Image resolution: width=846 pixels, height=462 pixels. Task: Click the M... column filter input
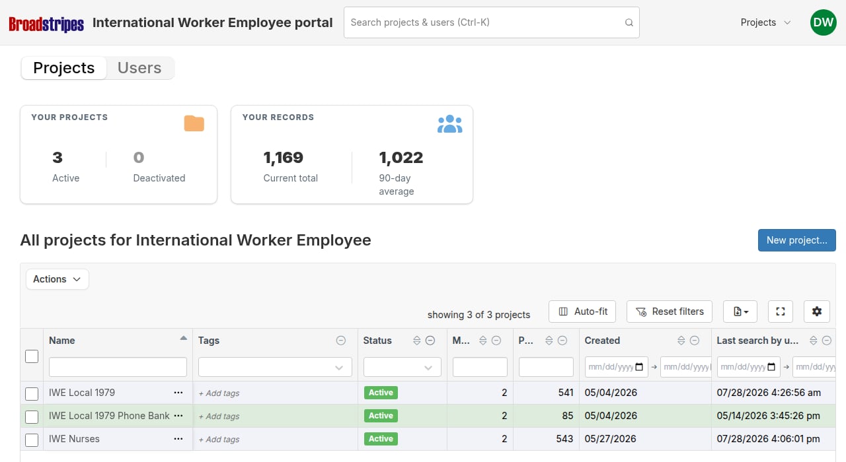tap(480, 367)
